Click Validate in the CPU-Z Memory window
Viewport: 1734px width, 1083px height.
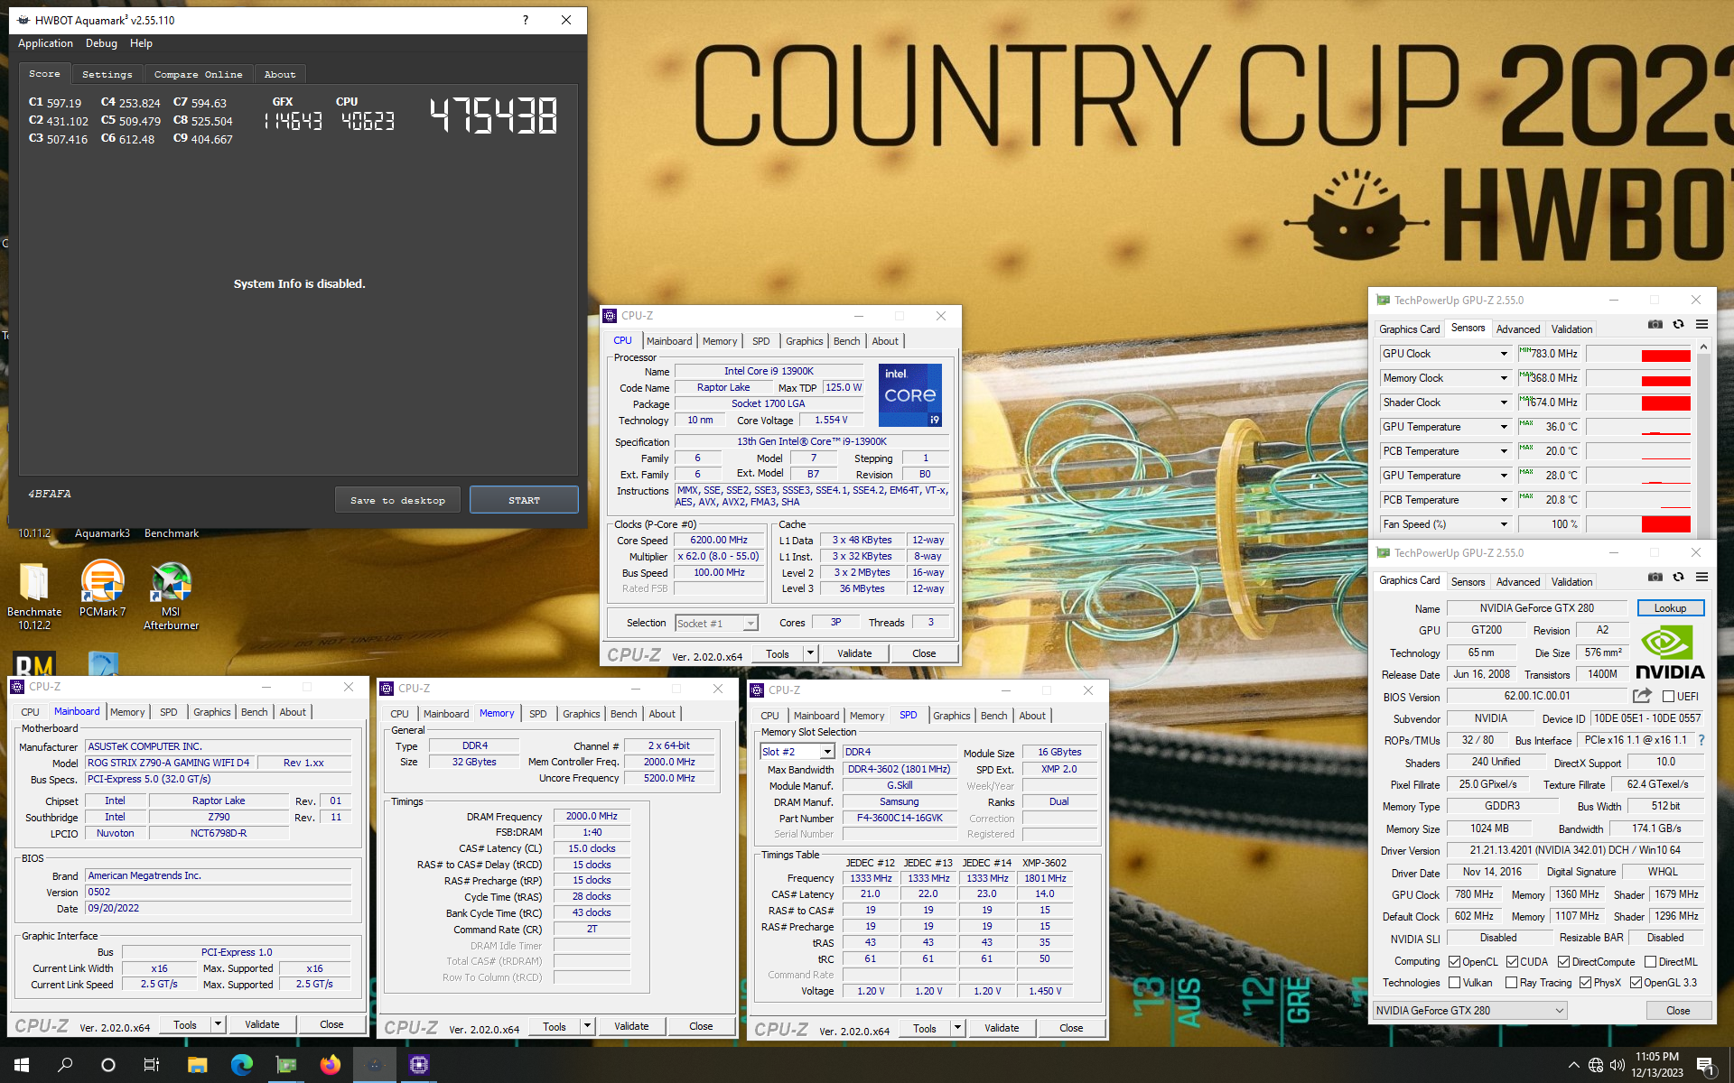(631, 1026)
